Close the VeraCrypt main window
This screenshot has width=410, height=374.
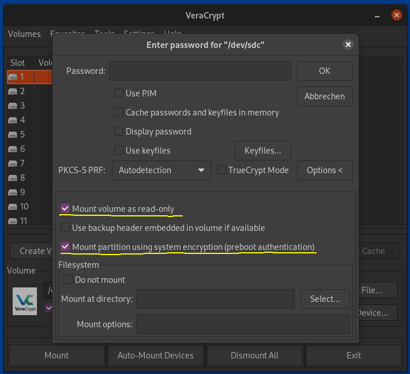click(x=396, y=15)
